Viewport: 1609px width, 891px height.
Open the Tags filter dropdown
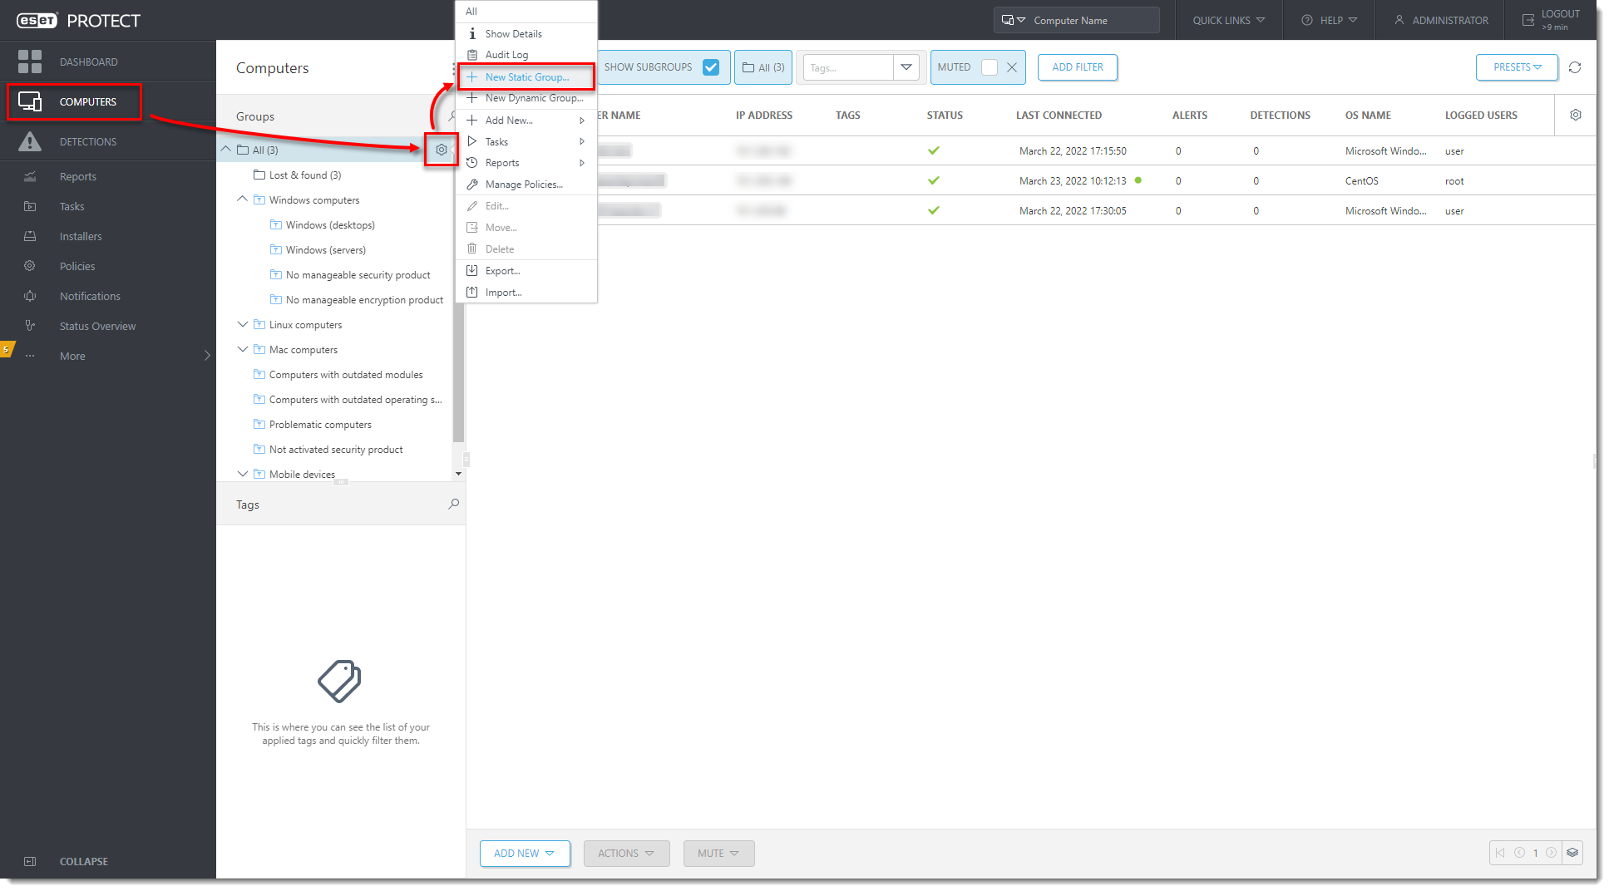coord(906,67)
